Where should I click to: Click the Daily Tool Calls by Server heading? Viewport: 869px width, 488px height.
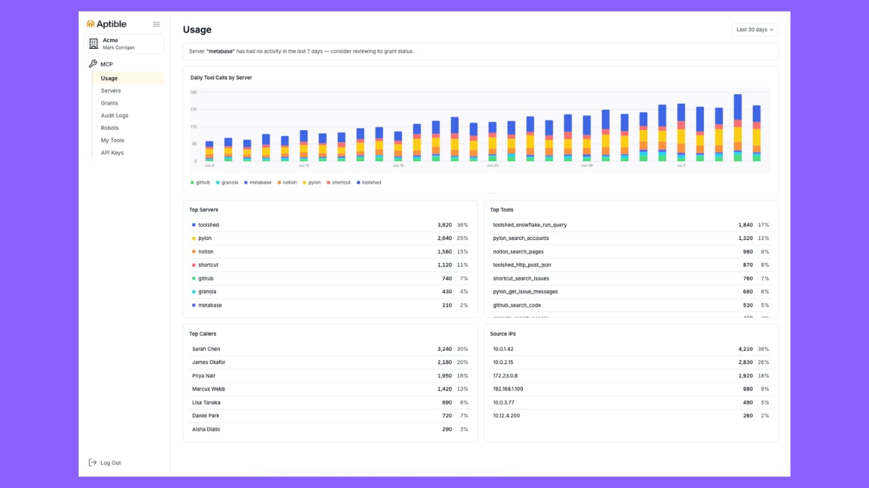(x=221, y=78)
